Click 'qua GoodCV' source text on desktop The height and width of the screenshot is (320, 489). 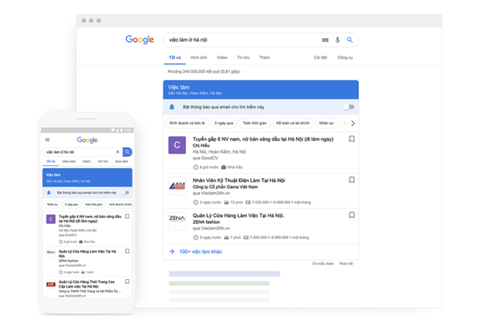click(x=205, y=158)
